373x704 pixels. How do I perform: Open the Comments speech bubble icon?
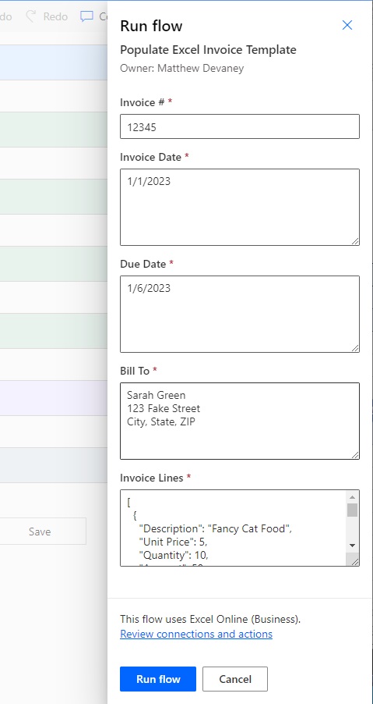[x=86, y=16]
